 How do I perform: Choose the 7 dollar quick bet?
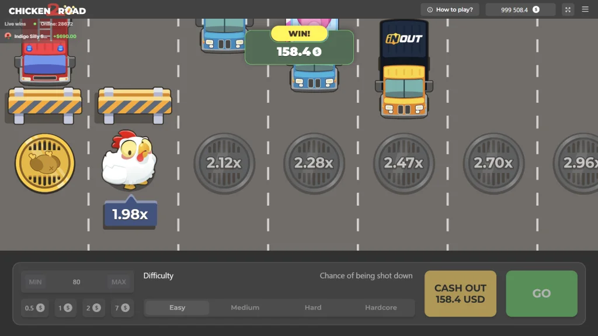123,308
